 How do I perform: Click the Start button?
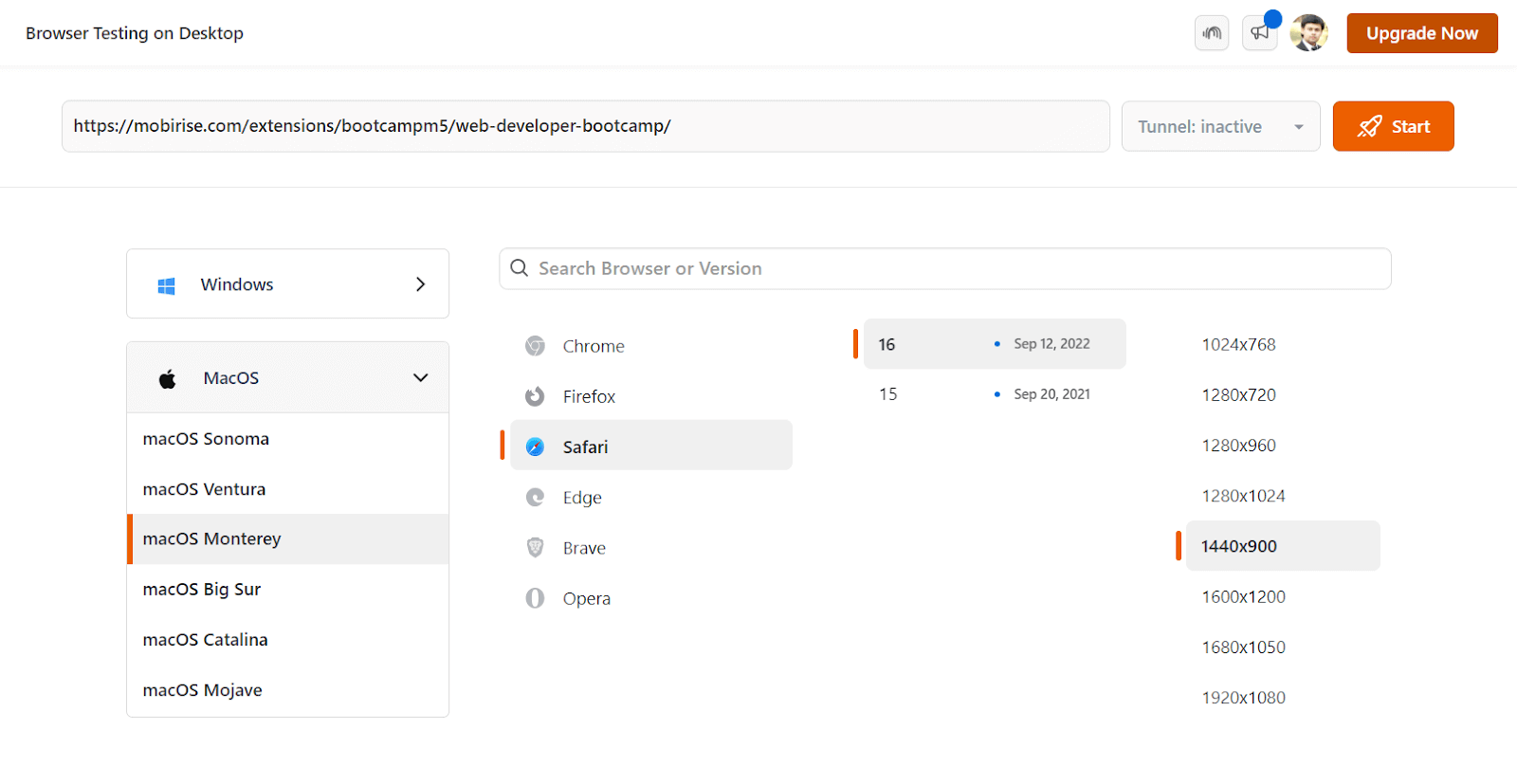tap(1393, 126)
